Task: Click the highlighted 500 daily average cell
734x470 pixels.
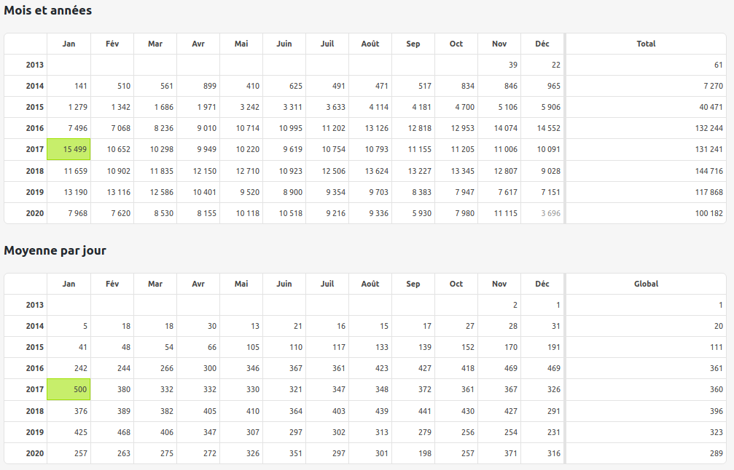Action: [69, 390]
